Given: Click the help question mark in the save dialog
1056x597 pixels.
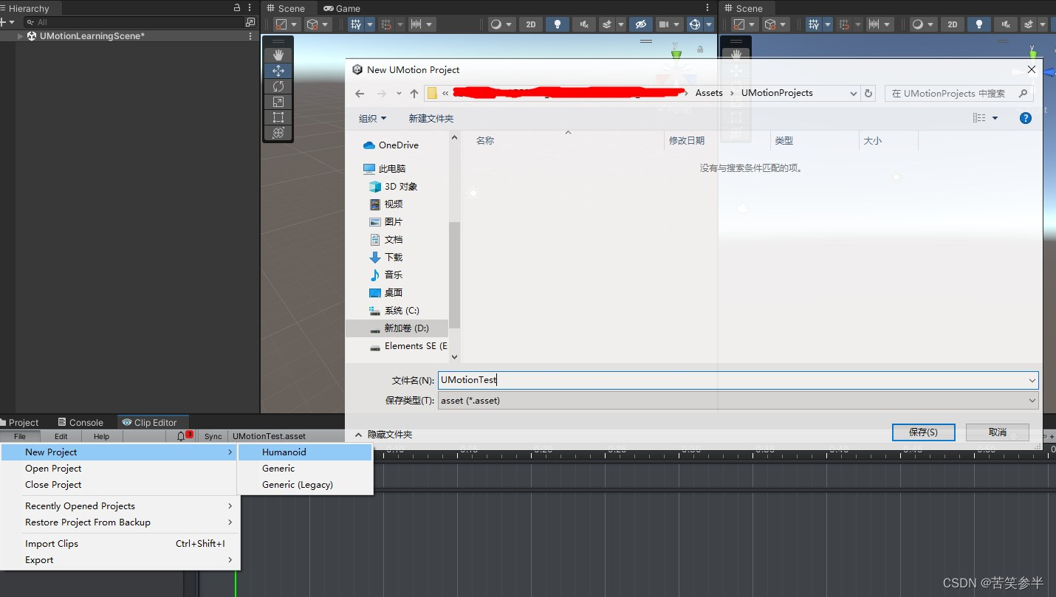Looking at the screenshot, I should coord(1025,117).
